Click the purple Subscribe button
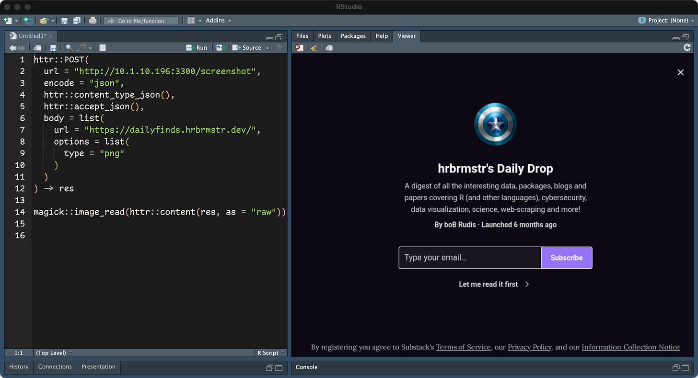This screenshot has width=698, height=378. (x=567, y=258)
